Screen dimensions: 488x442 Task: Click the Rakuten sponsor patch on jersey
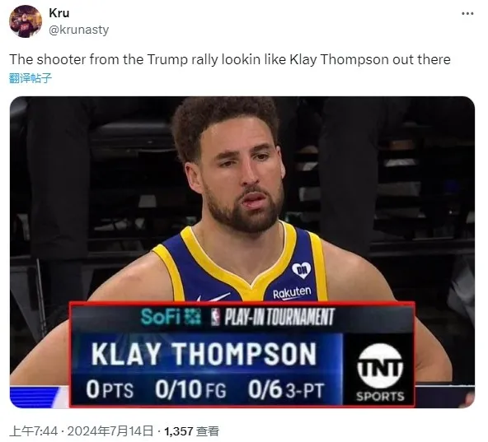pyautogui.click(x=292, y=292)
